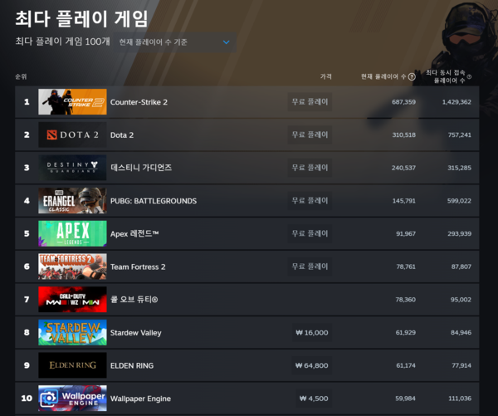The image size is (498, 416).
Task: Open the Apex Legends thumbnail image
Action: (72, 233)
